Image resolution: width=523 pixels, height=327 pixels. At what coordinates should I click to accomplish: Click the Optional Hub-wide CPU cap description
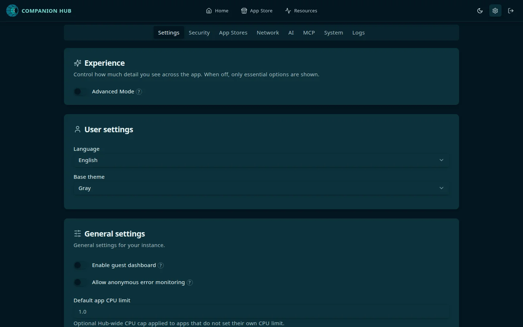click(x=179, y=323)
